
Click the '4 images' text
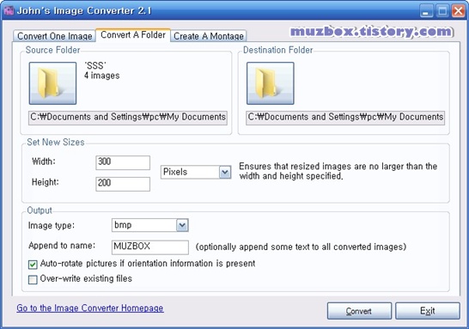[101, 76]
